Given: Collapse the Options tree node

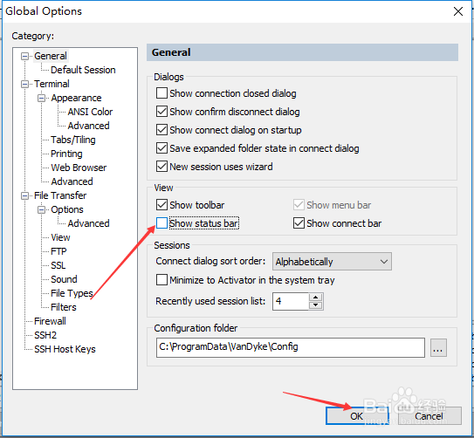Looking at the screenshot, I should point(42,209).
